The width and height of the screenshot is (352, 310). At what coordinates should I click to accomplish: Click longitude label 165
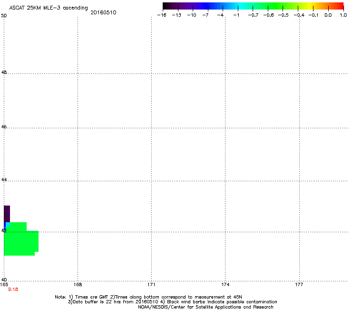(x=4, y=285)
